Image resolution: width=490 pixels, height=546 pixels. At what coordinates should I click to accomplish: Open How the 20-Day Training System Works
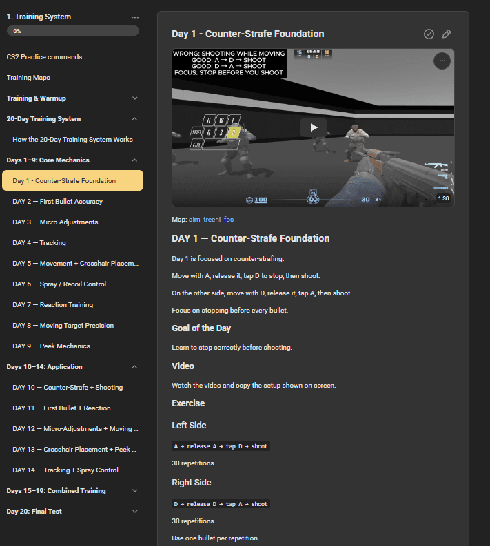coord(72,140)
